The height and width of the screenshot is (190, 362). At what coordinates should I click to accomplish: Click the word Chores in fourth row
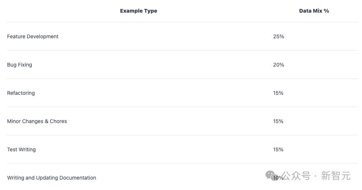point(58,121)
